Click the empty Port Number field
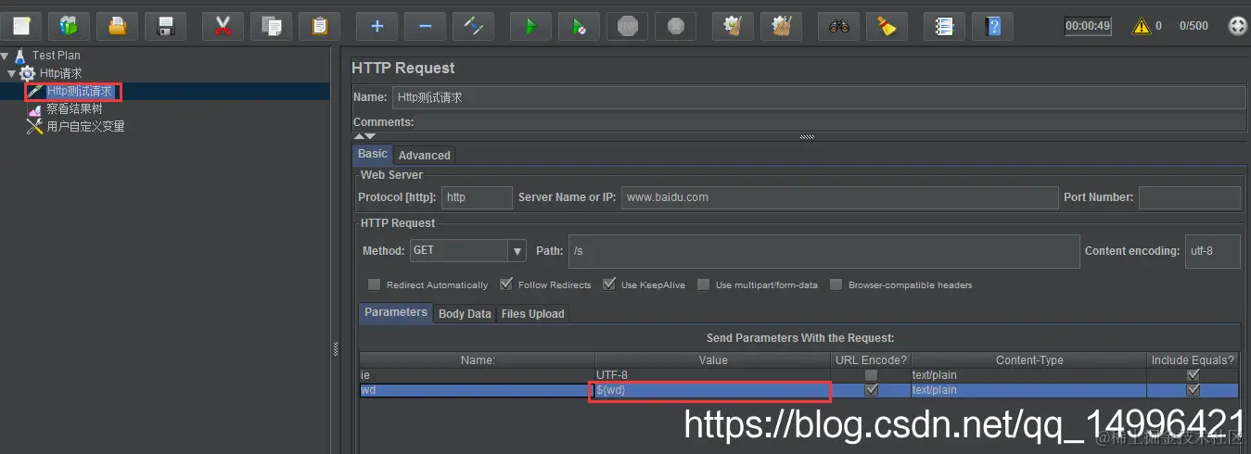 [x=1189, y=197]
